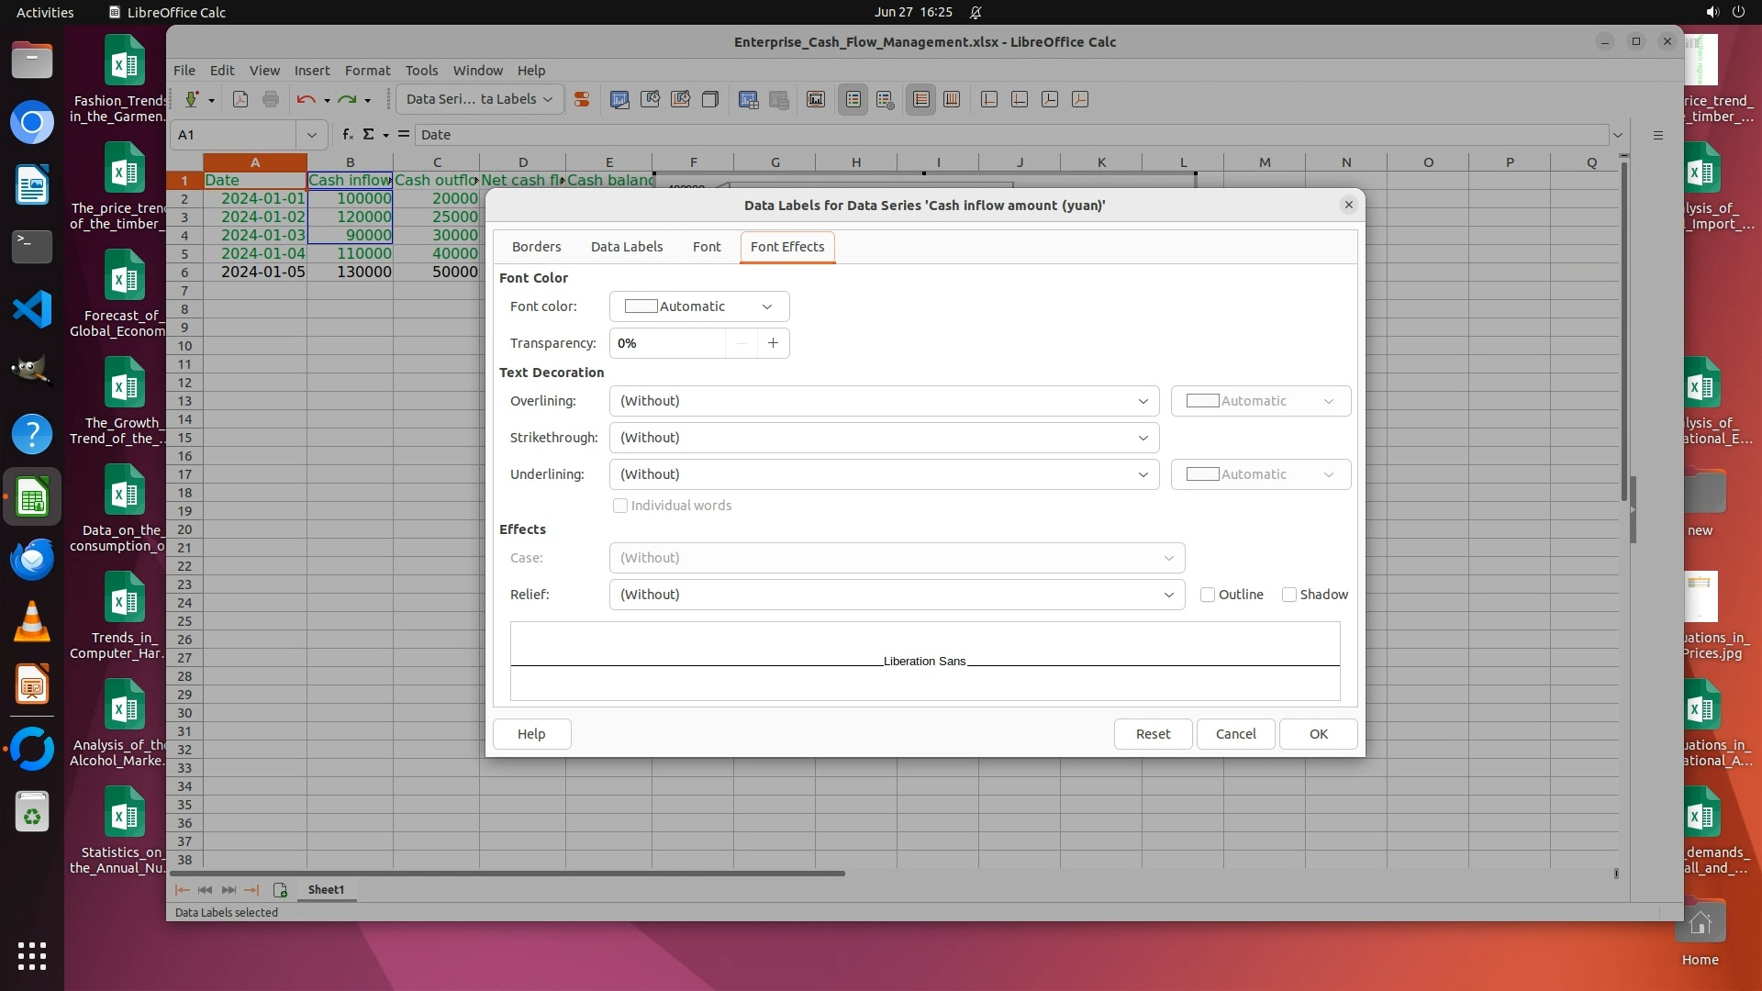Open Thunderbird from the dock
The width and height of the screenshot is (1762, 991).
(x=32, y=559)
